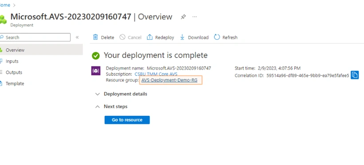
Task: Click the Start time value 2/9/2023, 4:07:56 PM
Action: [x=279, y=68]
